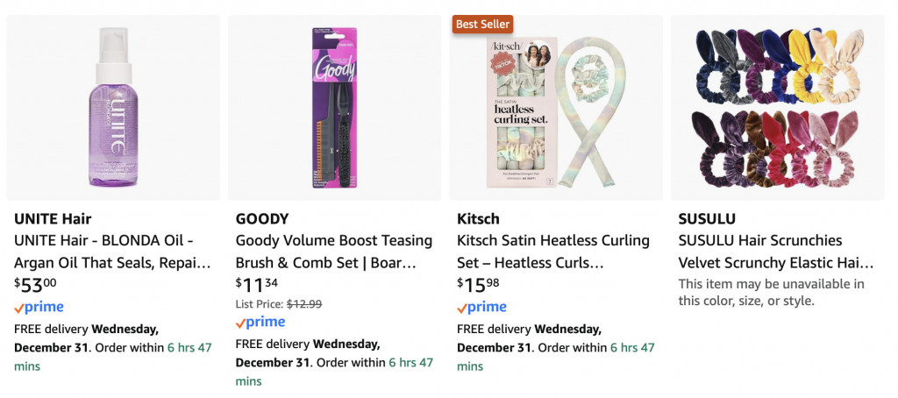Click the $11.34 price
Image resolution: width=898 pixels, height=398 pixels.
click(257, 284)
